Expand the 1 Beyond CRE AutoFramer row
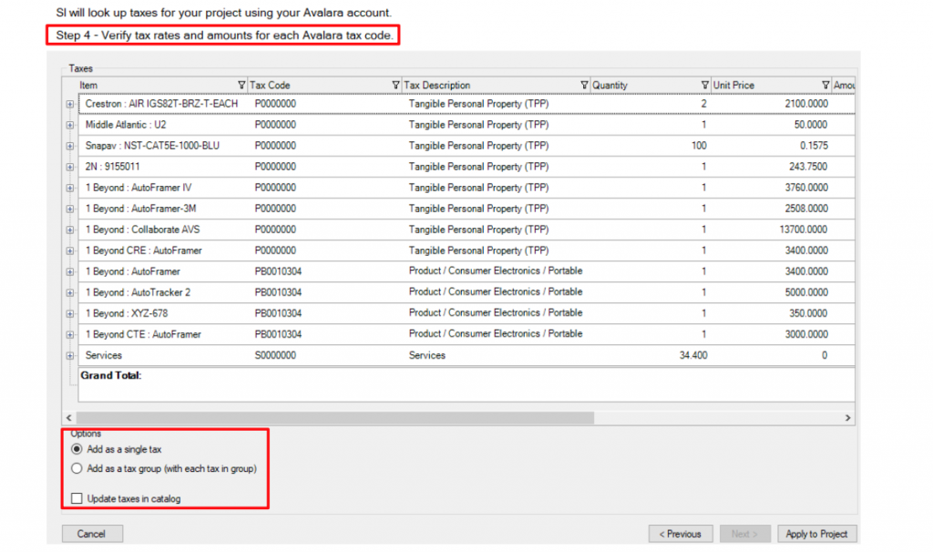This screenshot has width=933, height=552. point(70,251)
